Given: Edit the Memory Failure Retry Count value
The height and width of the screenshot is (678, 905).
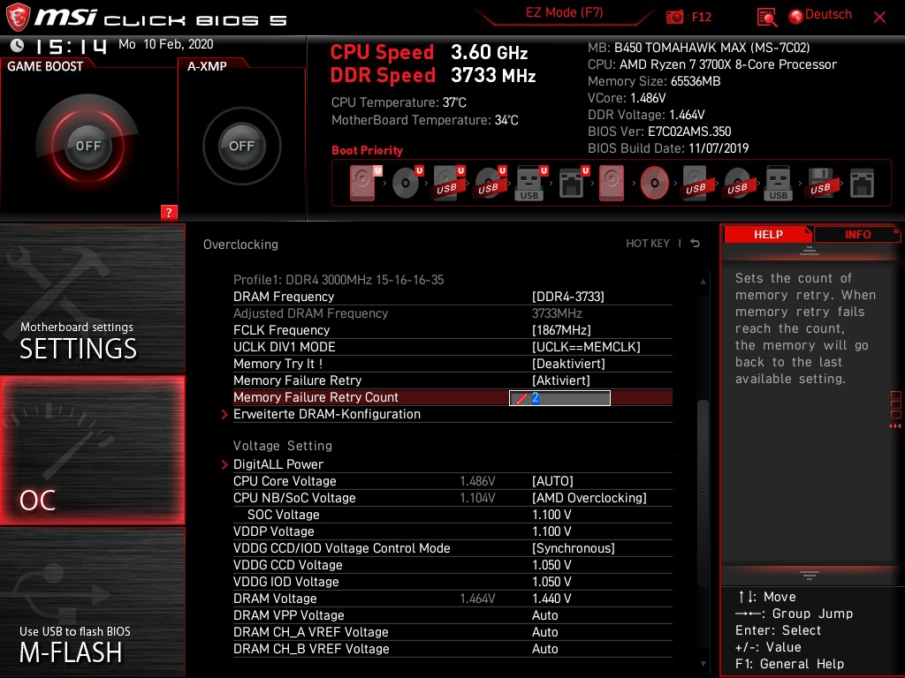Looking at the screenshot, I should click(559, 397).
